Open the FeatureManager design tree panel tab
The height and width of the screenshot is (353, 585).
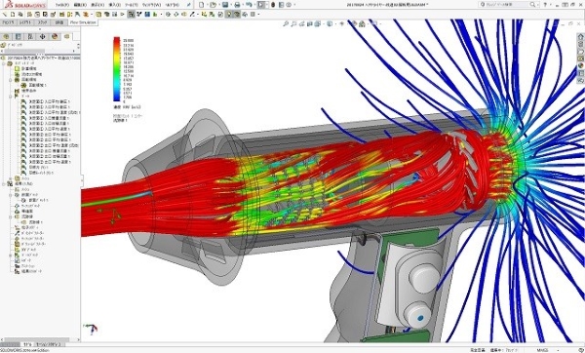(7, 37)
